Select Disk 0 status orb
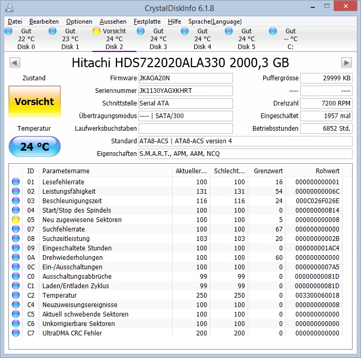Screen dimensions: 361x358 pos(8,31)
